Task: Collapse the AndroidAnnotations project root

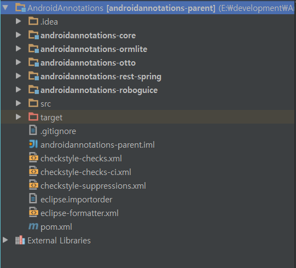Action: click(5, 8)
